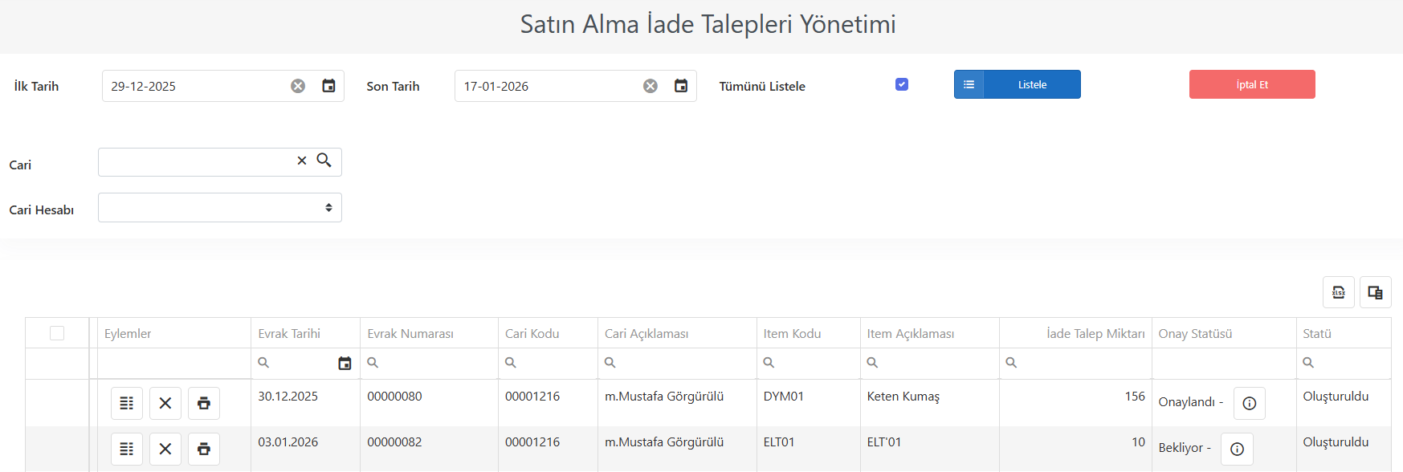The image size is (1403, 472).
Task: Clear the Cari search box
Action: [x=302, y=161]
